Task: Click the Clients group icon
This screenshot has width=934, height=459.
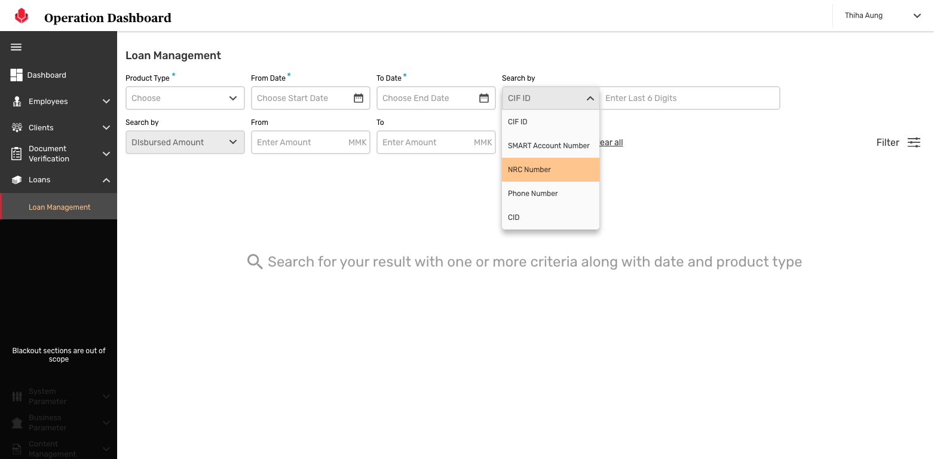Action: (17, 127)
